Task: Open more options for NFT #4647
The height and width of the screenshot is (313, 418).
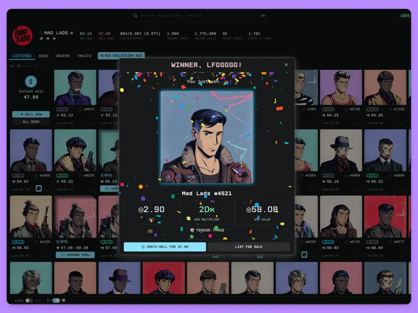Action: (91, 123)
